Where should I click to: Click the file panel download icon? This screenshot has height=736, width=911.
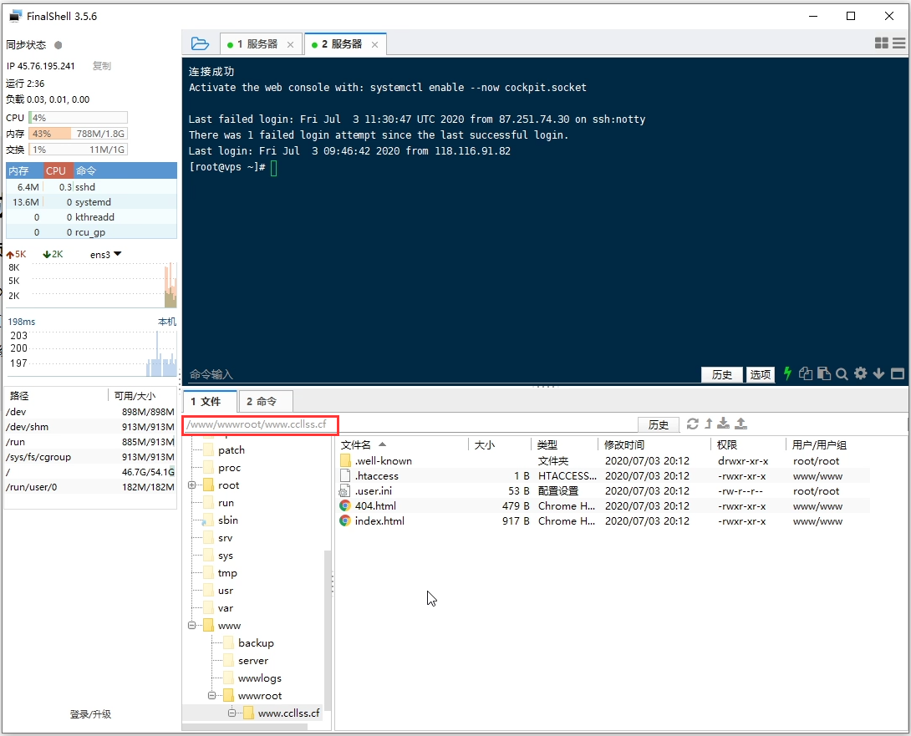coord(724,424)
